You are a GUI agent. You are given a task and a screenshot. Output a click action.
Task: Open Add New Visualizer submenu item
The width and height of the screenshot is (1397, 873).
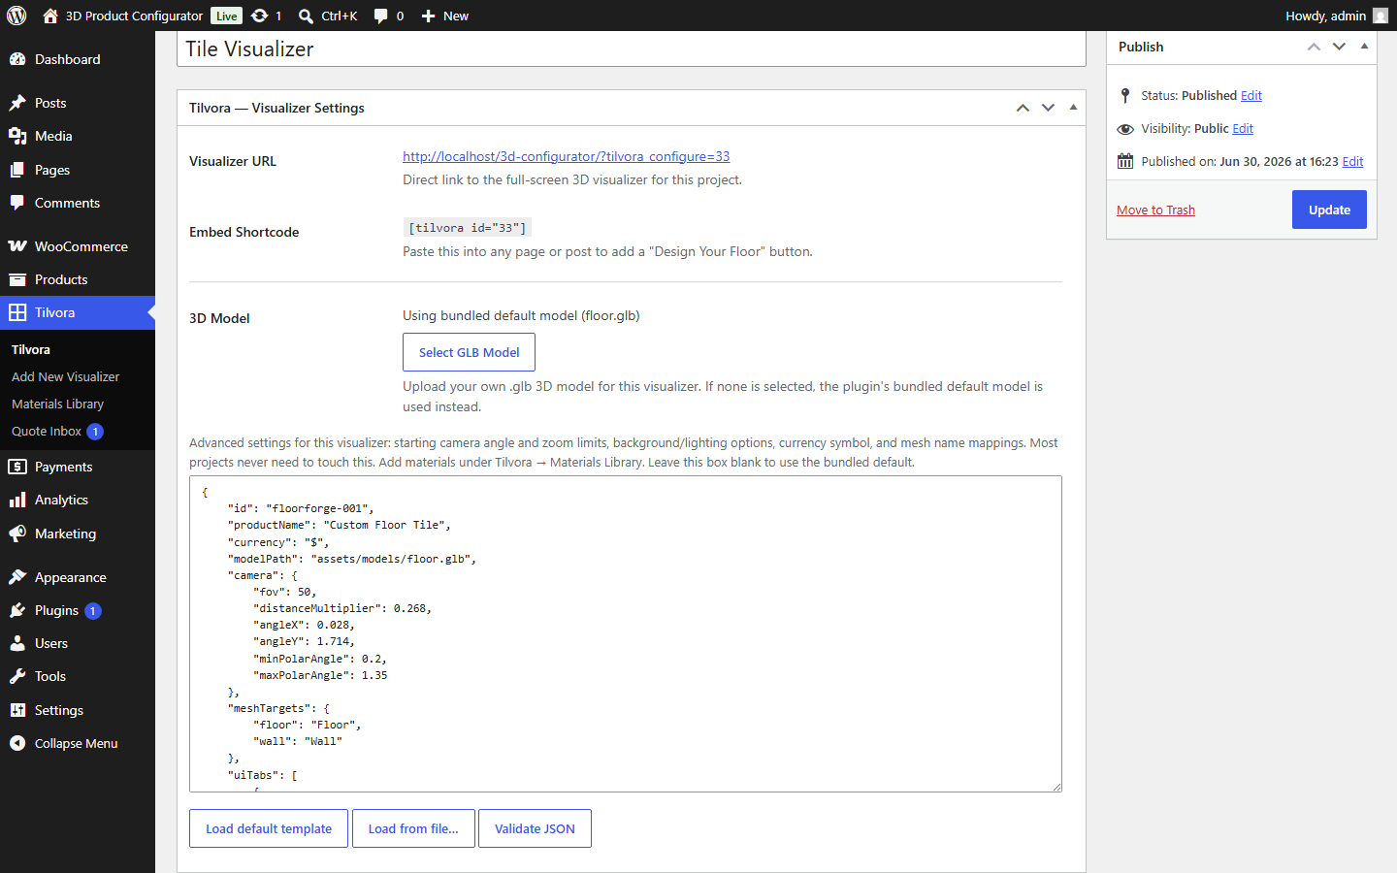(66, 376)
